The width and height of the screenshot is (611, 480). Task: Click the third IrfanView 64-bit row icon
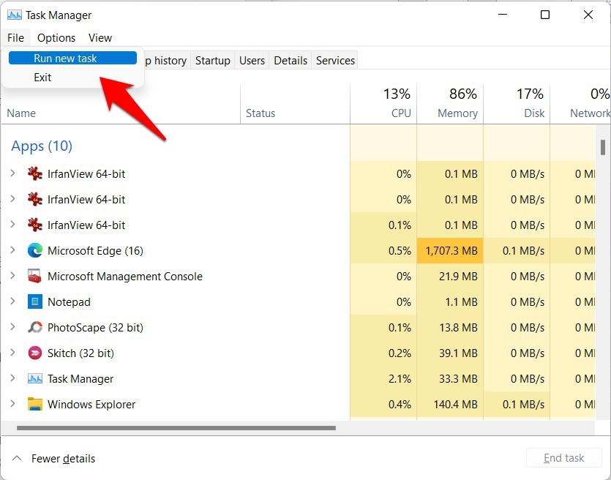pos(34,225)
